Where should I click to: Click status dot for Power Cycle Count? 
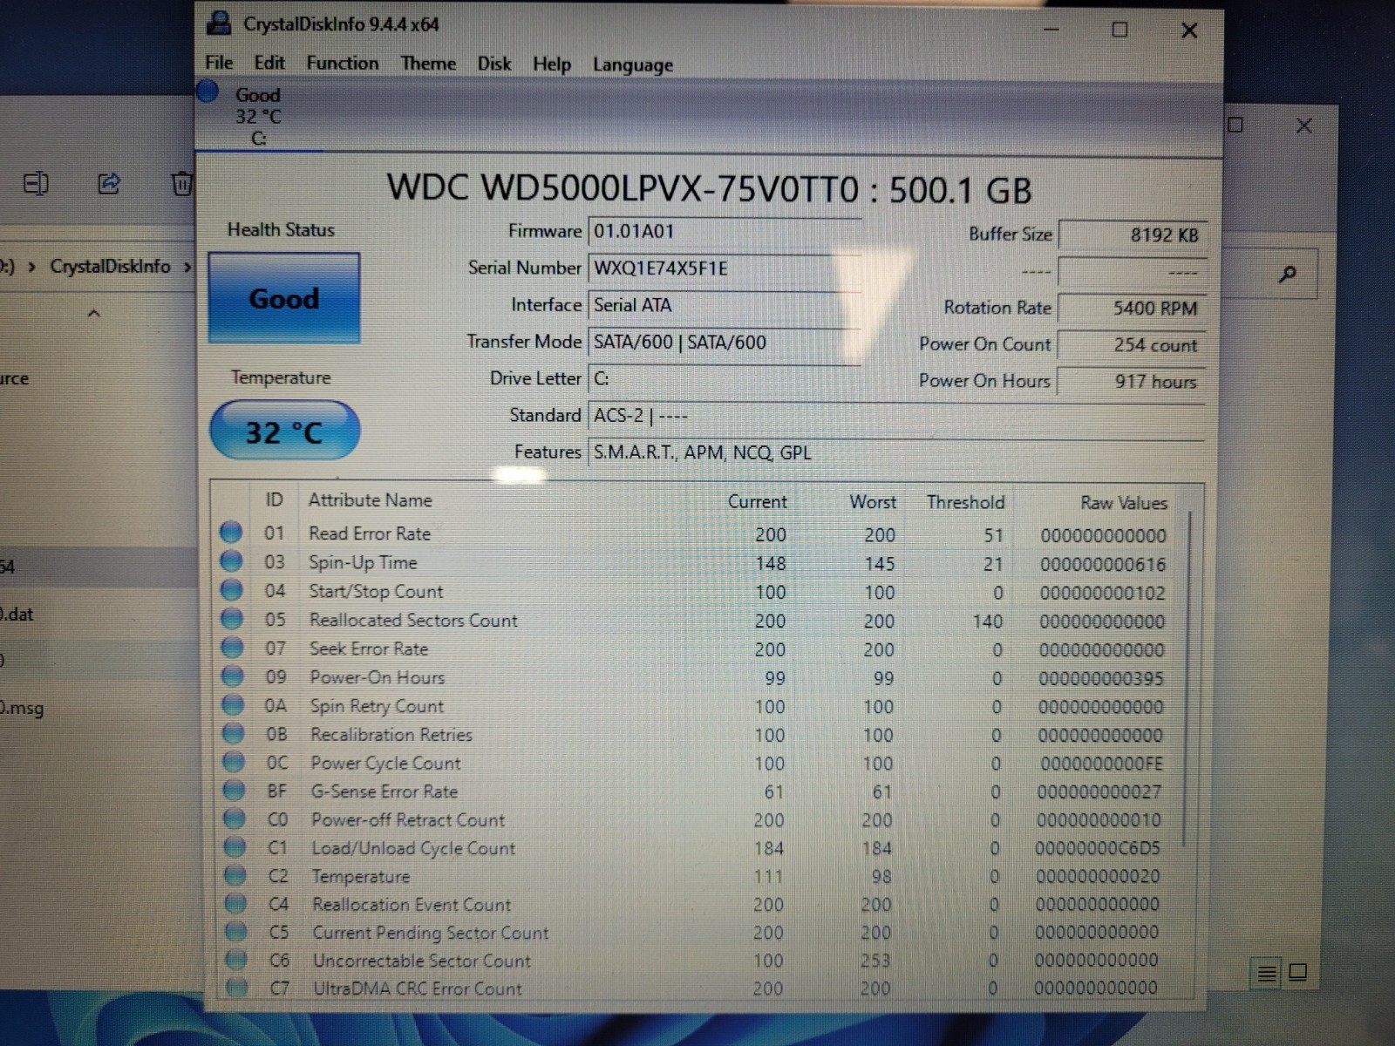tap(234, 761)
